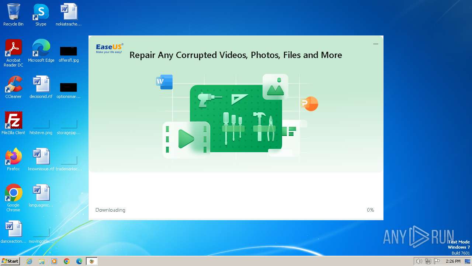Open Action Center flag icon
The image size is (472, 266).
click(437, 261)
